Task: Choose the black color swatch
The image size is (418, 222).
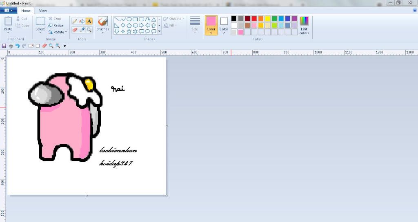Action: 234,19
